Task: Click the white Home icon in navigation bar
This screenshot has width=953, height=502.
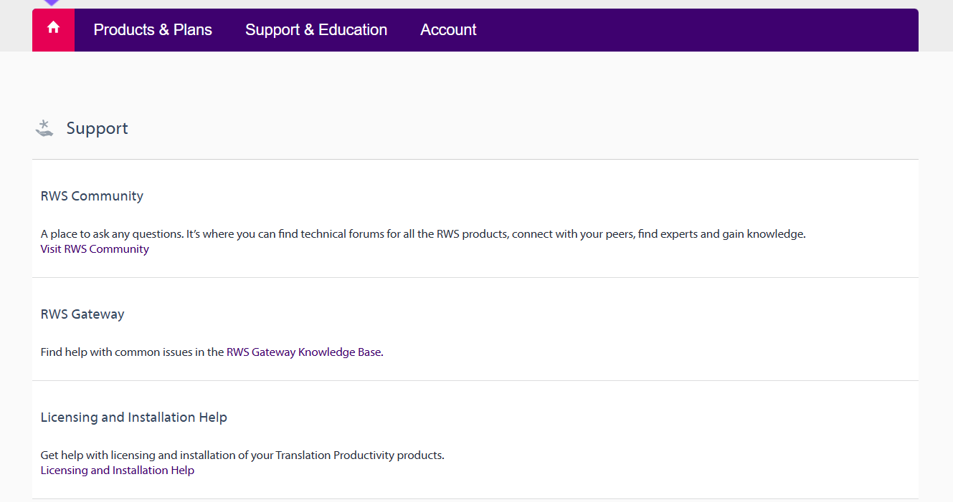Action: pyautogui.click(x=53, y=28)
